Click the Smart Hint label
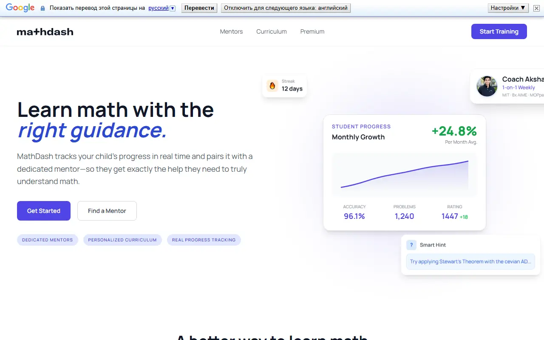Screen dimensions: 544x340 (433, 245)
